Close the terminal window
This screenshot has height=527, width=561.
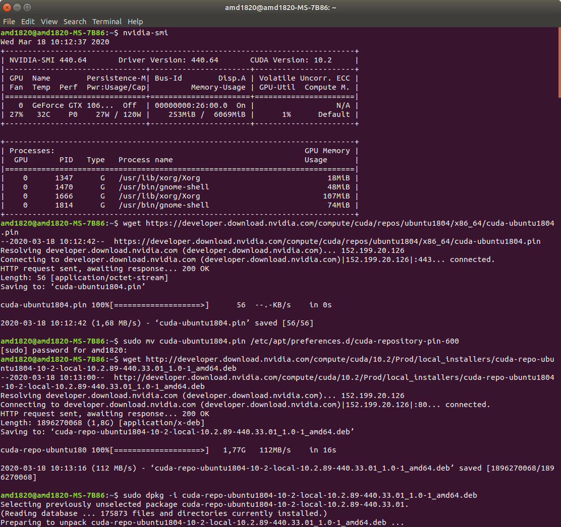point(7,7)
